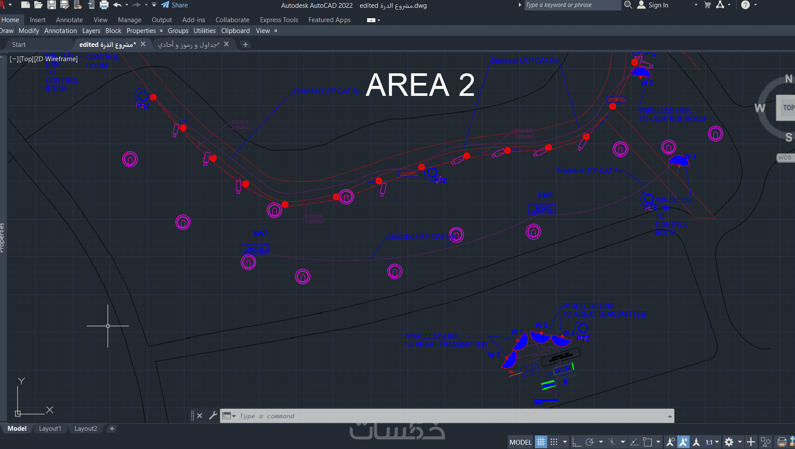Expand the Layers ribbon panel

[91, 31]
